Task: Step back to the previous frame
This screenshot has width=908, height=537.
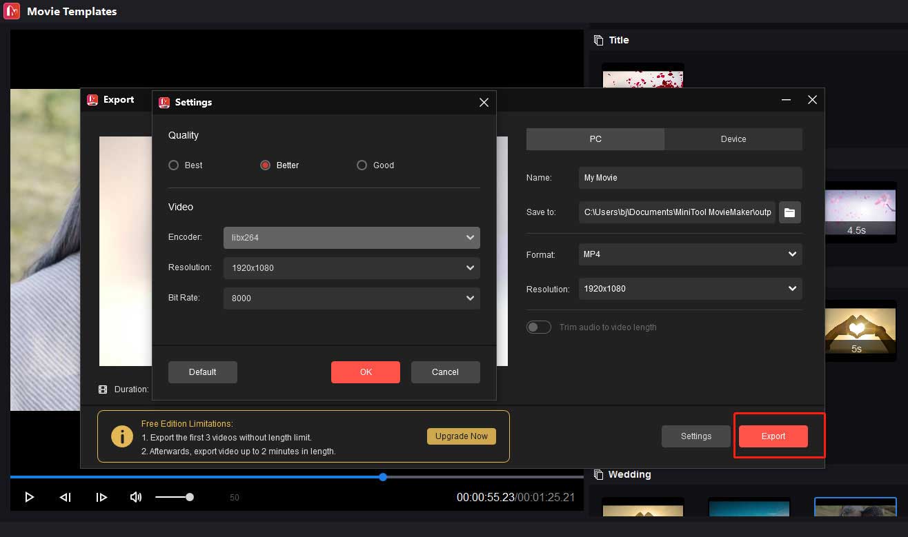Action: pos(66,497)
